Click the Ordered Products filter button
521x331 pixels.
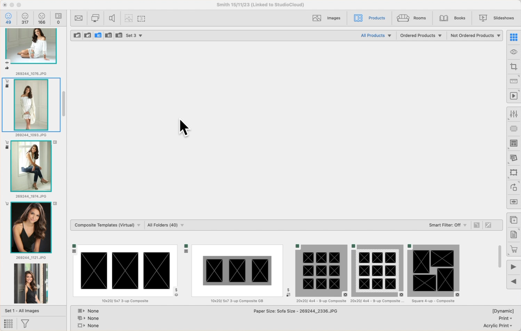[x=420, y=36]
